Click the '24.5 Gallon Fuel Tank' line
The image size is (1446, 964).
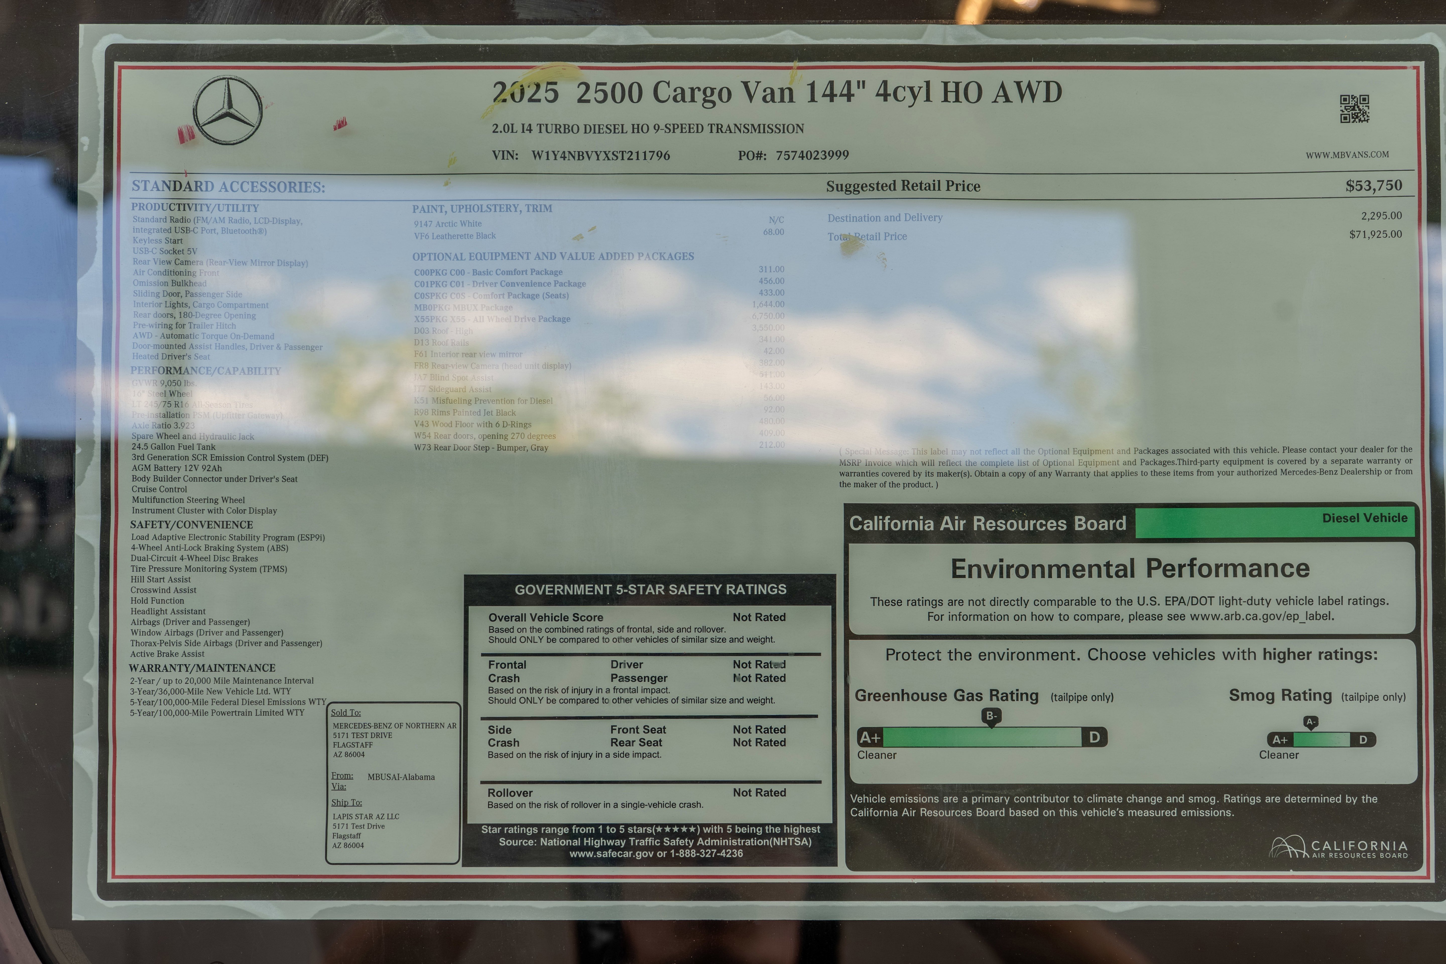[x=173, y=447]
